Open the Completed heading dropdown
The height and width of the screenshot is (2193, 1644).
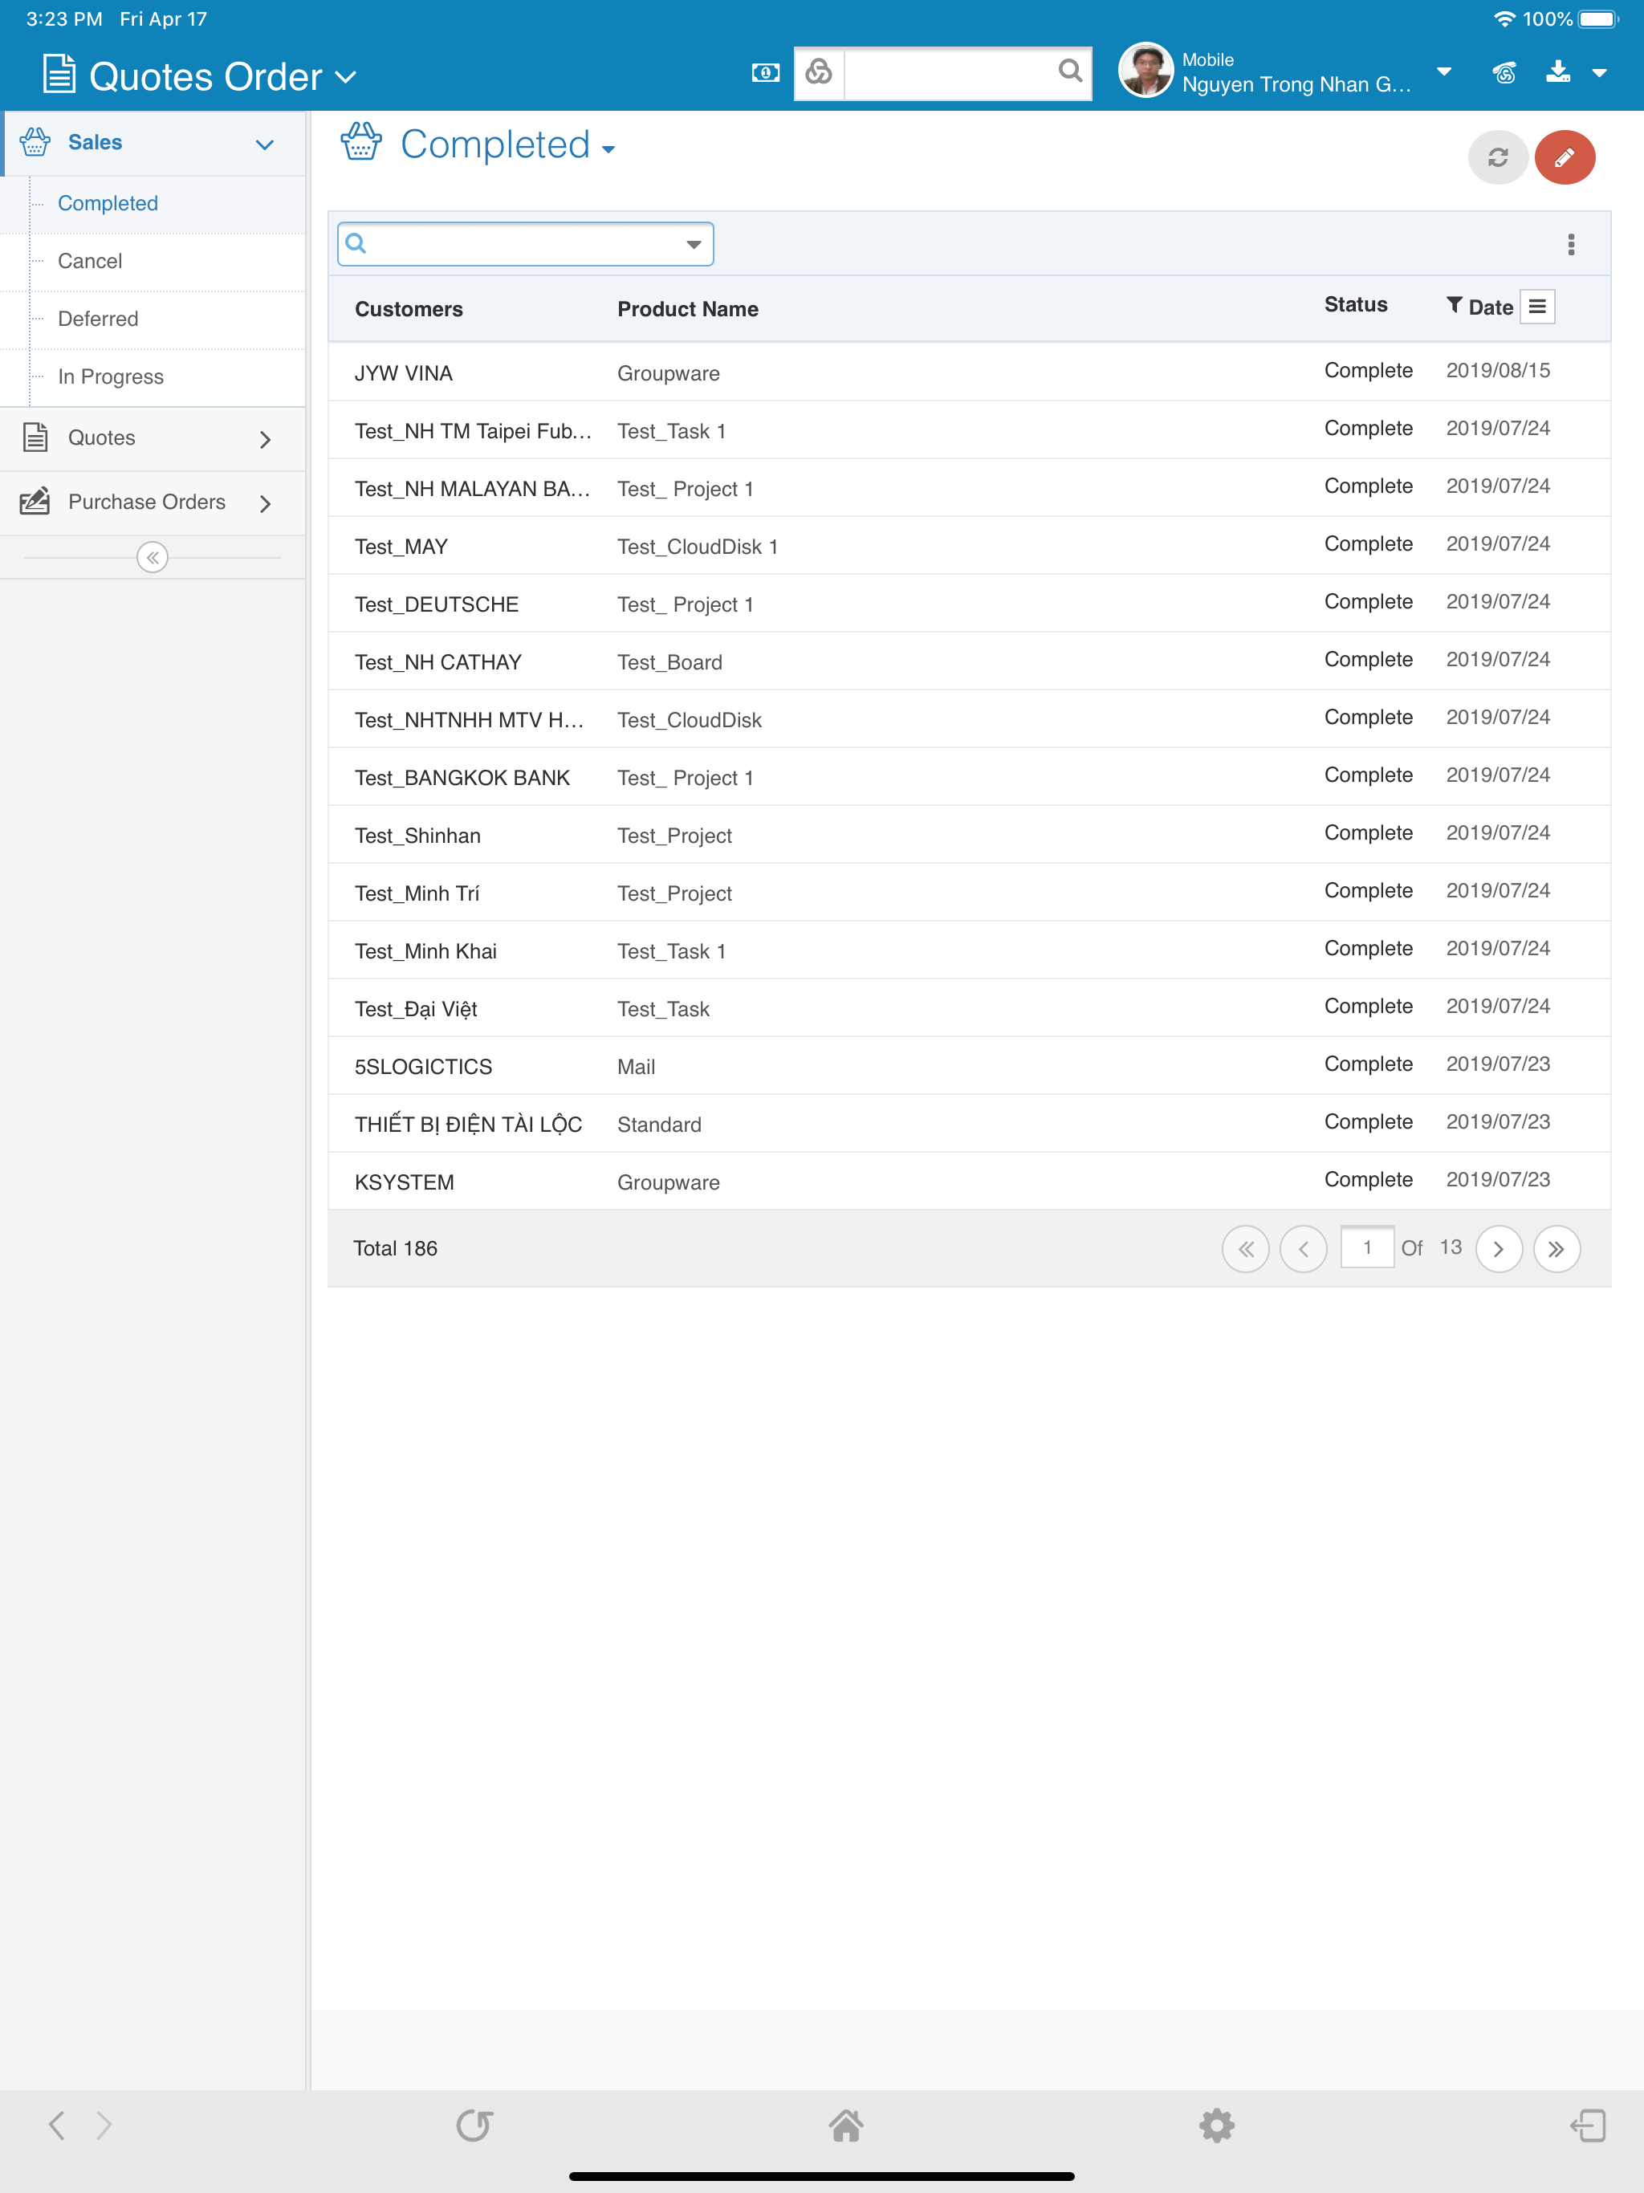pos(608,149)
